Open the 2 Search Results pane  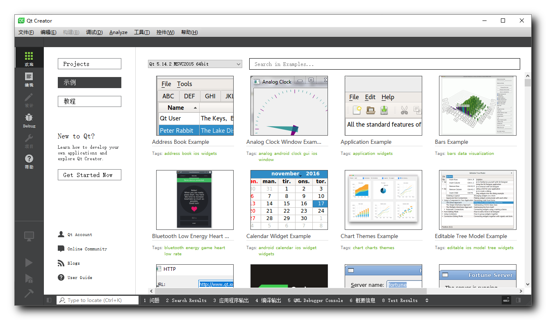pyautogui.click(x=186, y=300)
